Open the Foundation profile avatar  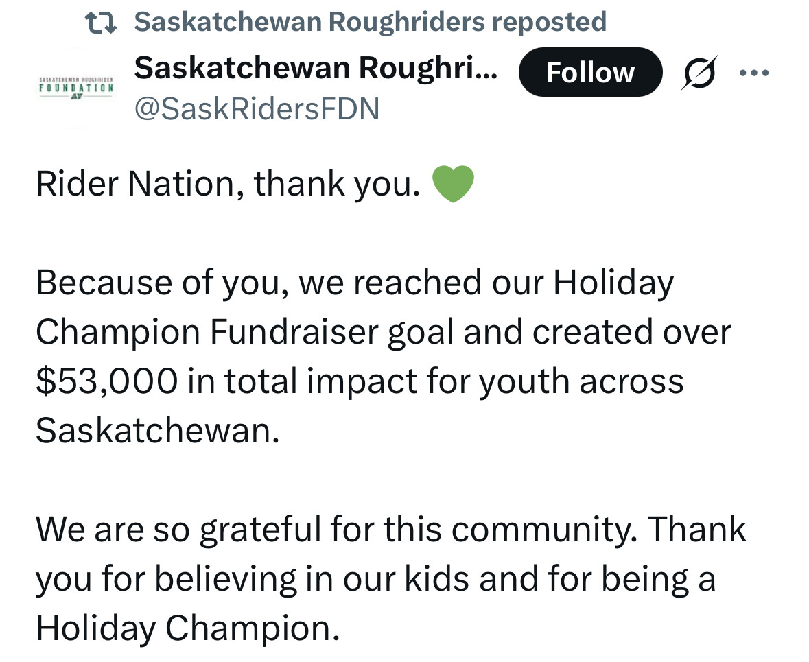tap(75, 88)
